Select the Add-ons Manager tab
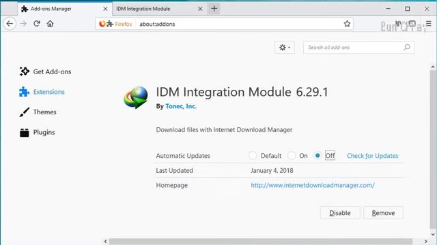The height and width of the screenshot is (245, 437). [65, 9]
